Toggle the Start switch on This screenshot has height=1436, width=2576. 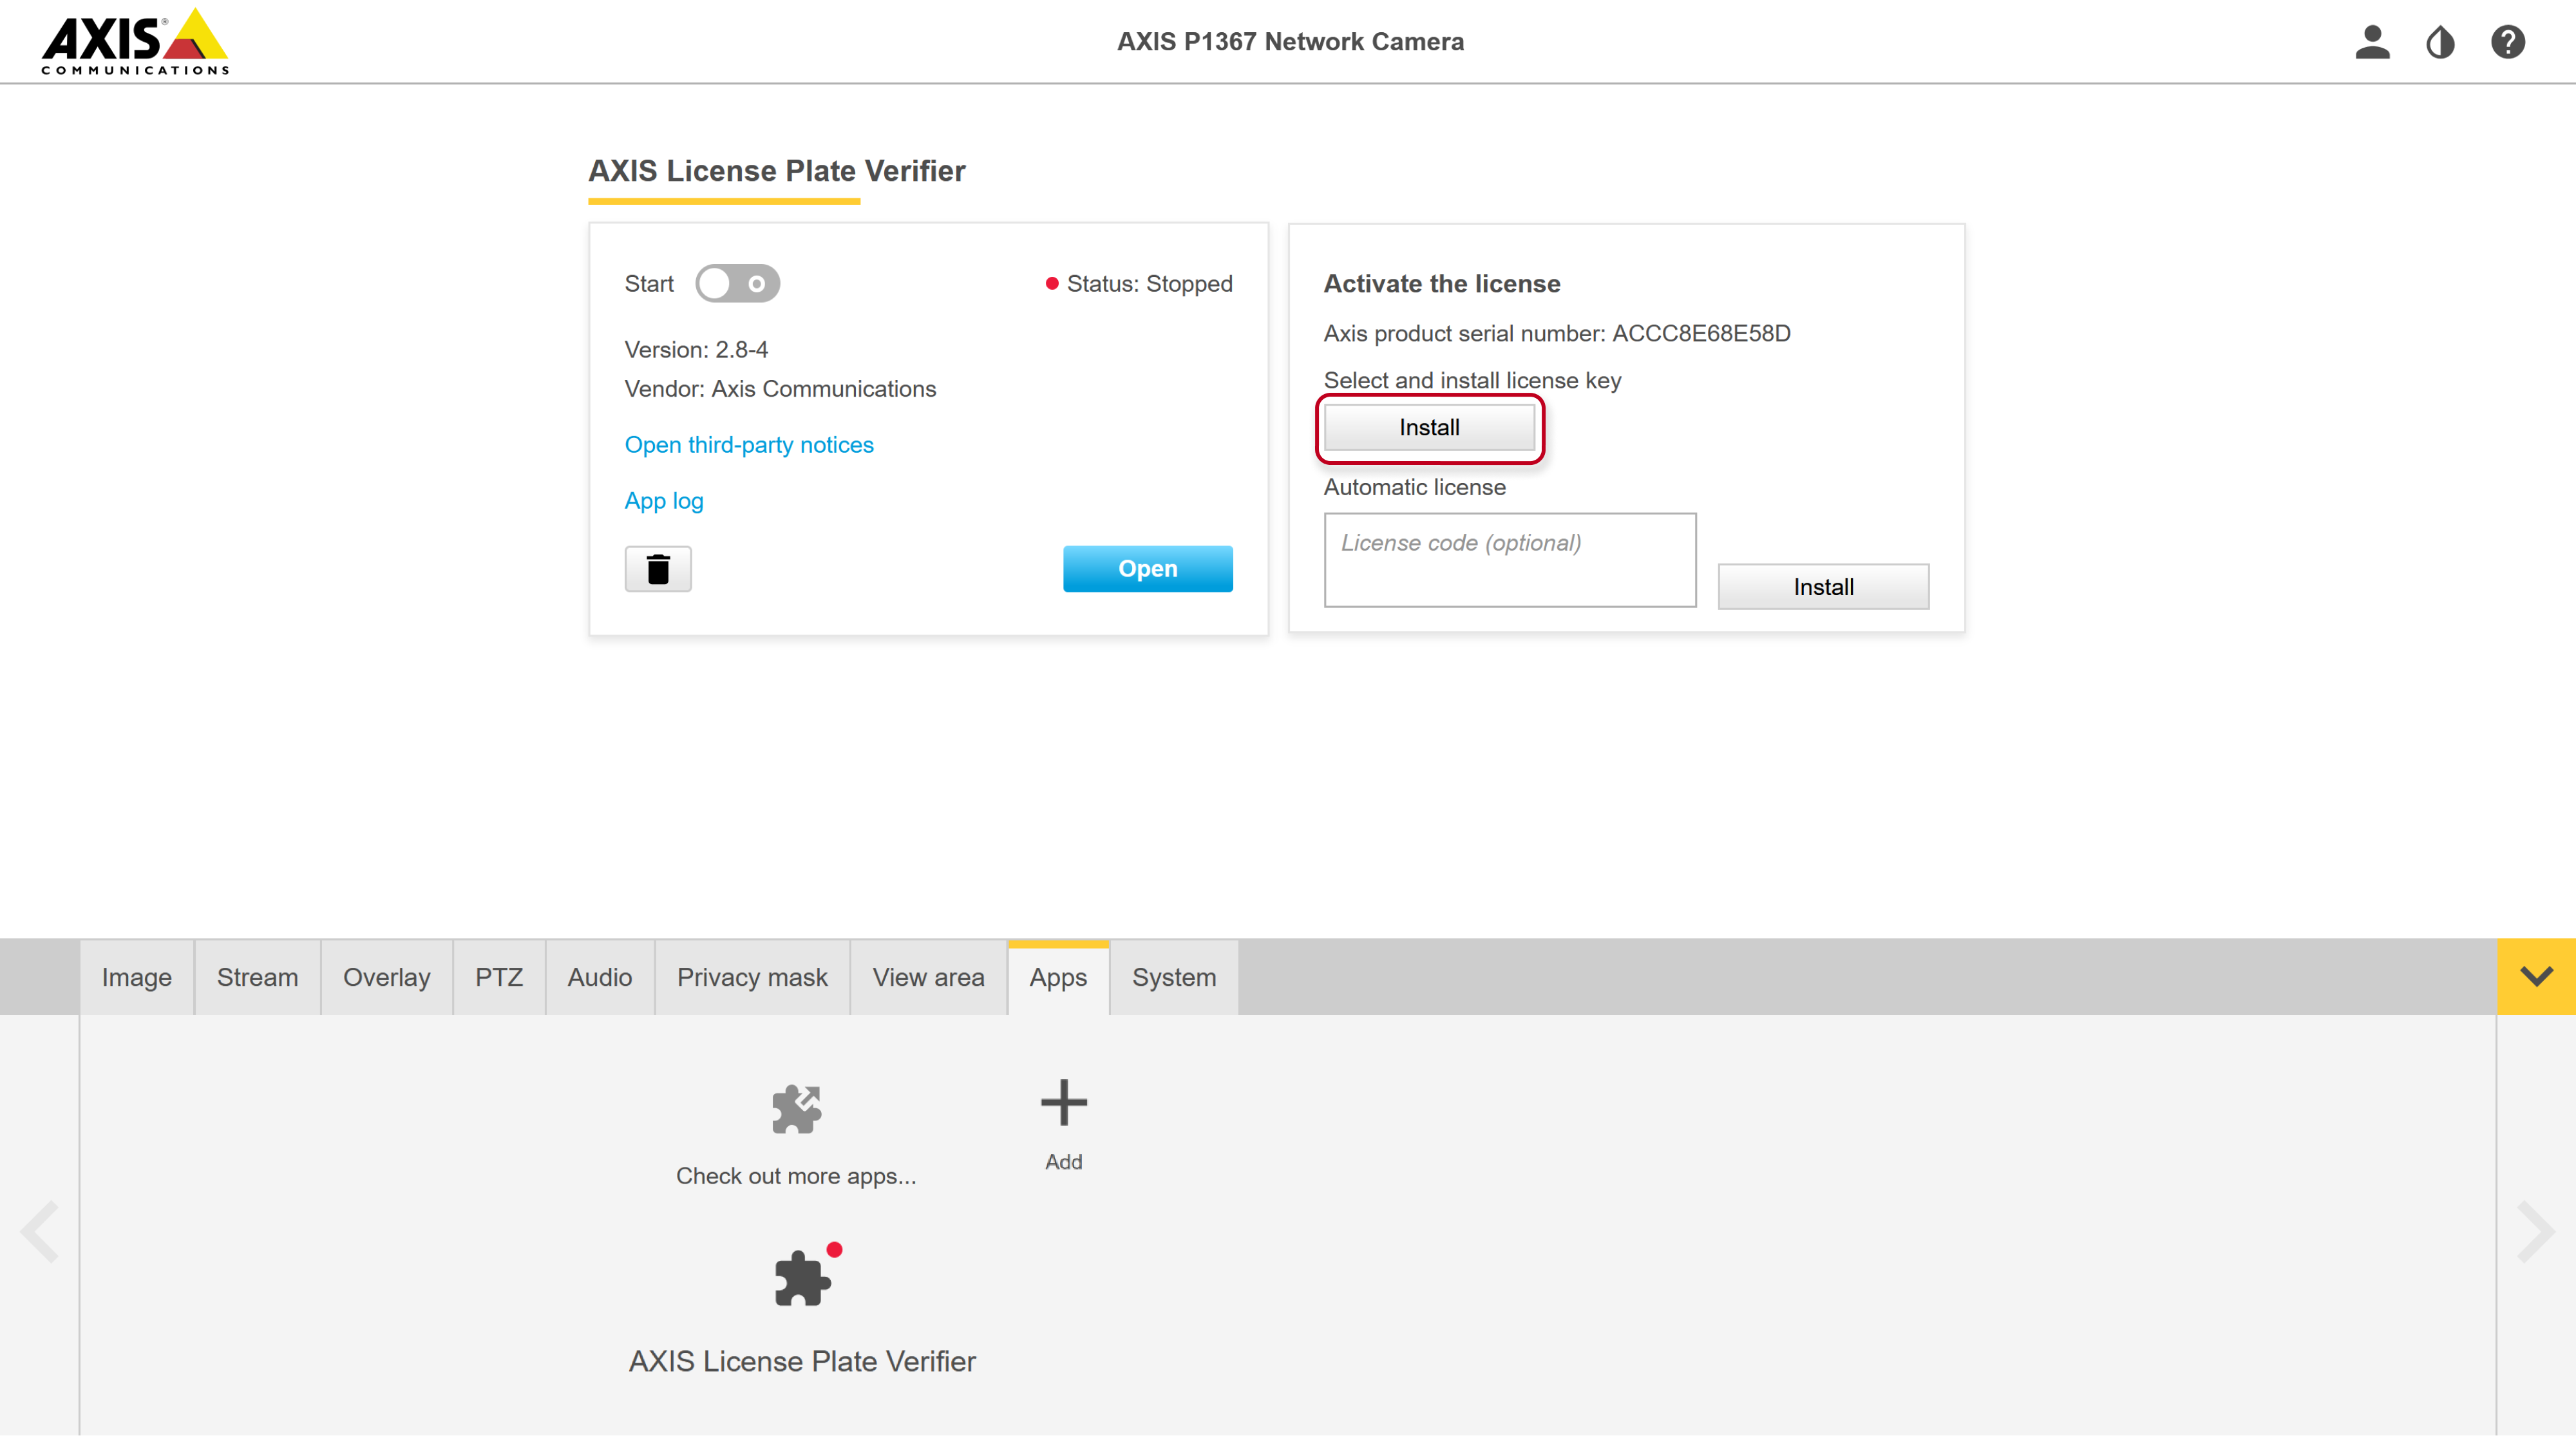click(x=738, y=284)
